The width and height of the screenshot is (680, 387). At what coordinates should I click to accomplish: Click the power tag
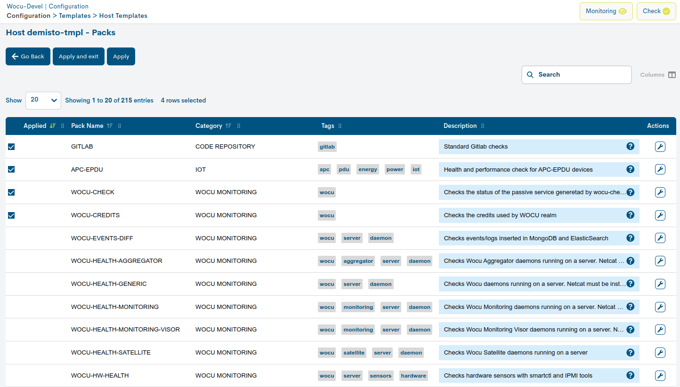coord(395,169)
